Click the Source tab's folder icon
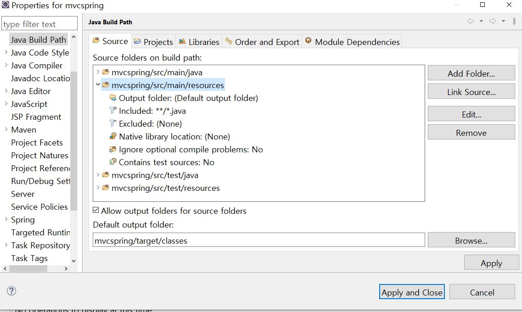The height and width of the screenshot is (312, 522). tap(96, 40)
